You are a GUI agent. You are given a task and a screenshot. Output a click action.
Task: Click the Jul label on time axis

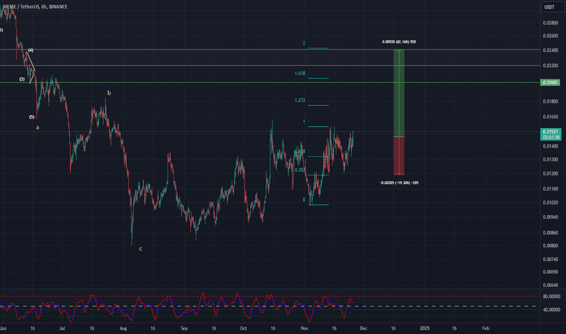[x=62, y=329]
